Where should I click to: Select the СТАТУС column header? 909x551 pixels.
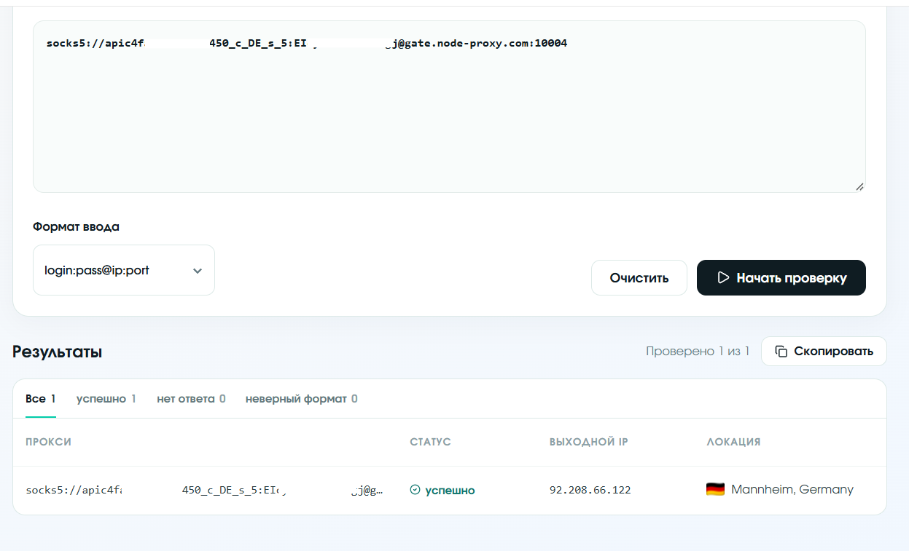pos(430,442)
